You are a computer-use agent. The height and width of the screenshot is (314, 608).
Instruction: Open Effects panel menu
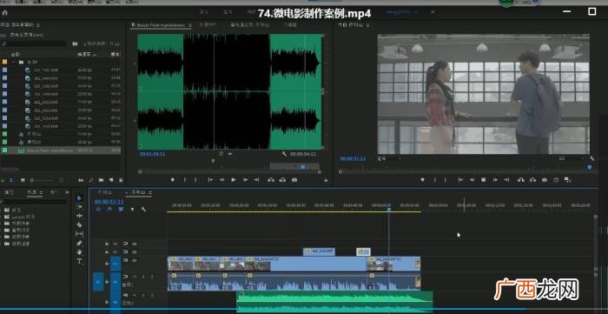pyautogui.click(x=41, y=192)
